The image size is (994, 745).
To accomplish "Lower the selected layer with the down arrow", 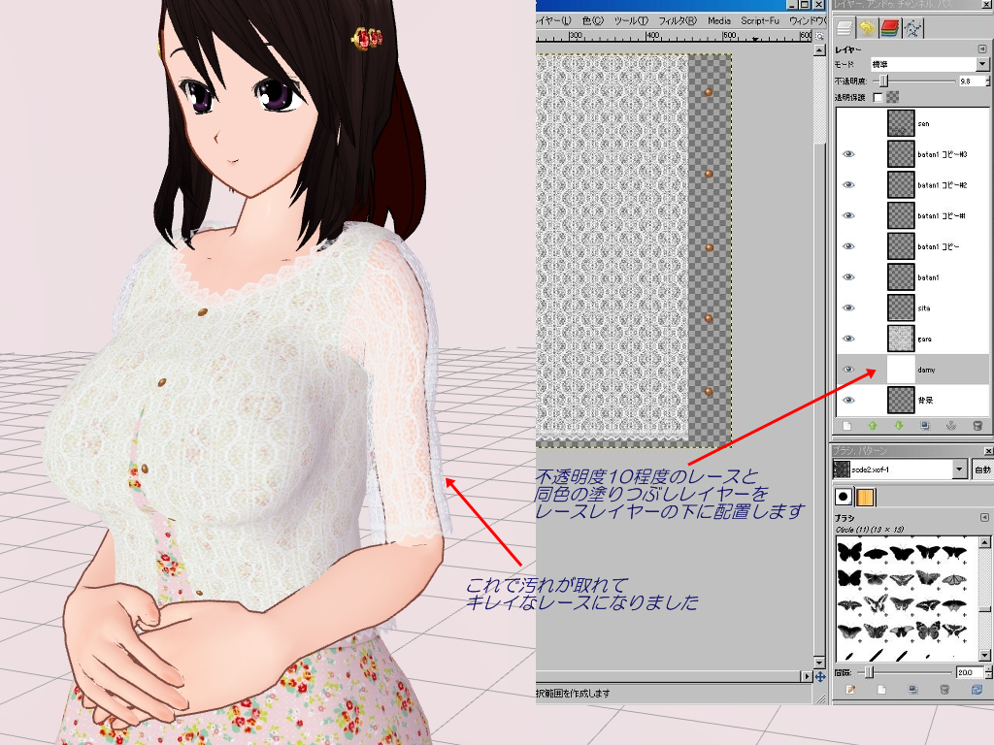I will [899, 425].
